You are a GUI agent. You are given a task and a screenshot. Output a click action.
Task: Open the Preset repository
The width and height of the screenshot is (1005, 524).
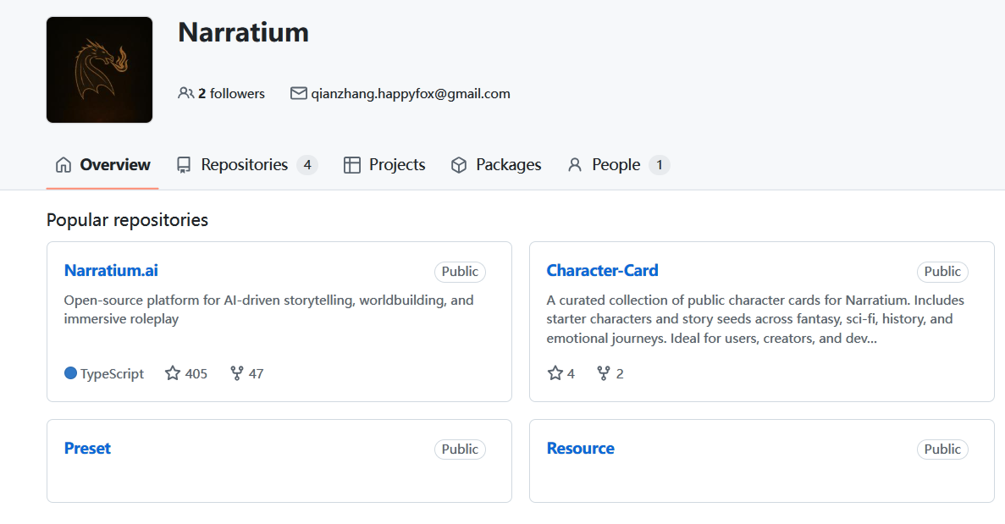87,449
